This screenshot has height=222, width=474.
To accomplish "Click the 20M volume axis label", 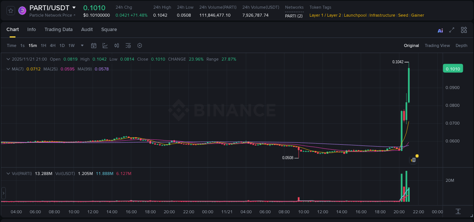I will (450, 180).
